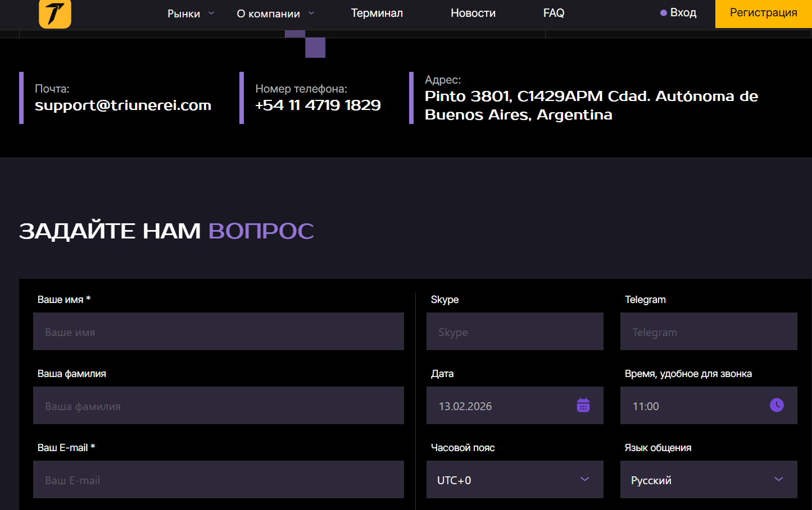Open the О компании menu item

[x=268, y=13]
